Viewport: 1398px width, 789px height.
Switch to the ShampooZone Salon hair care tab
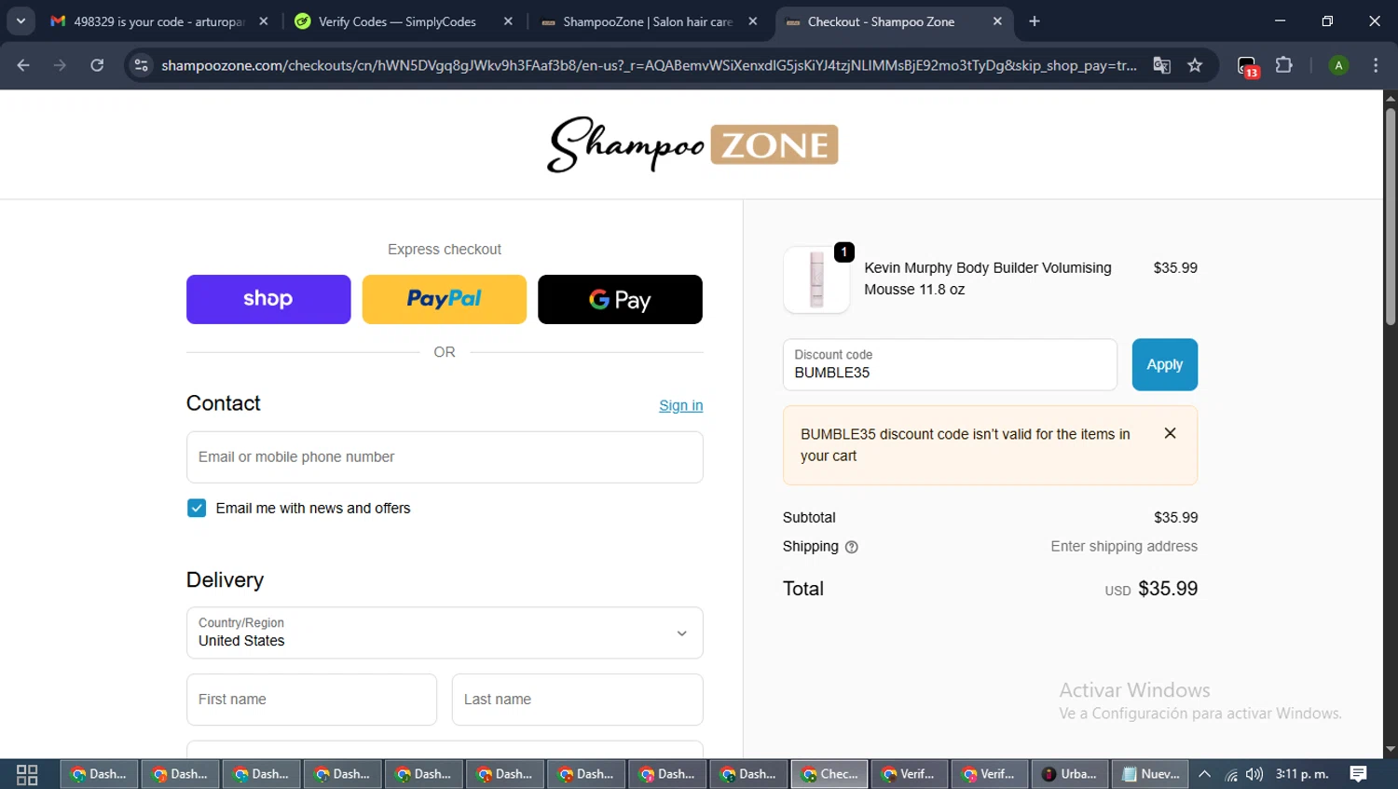[x=648, y=20]
